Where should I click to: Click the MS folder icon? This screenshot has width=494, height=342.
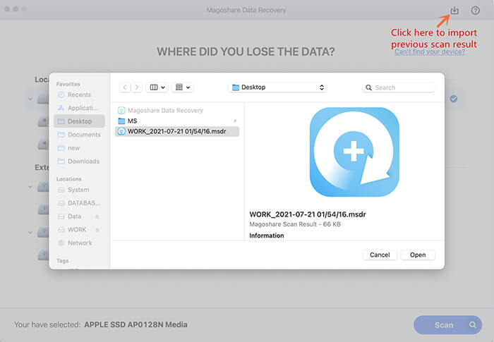point(121,121)
